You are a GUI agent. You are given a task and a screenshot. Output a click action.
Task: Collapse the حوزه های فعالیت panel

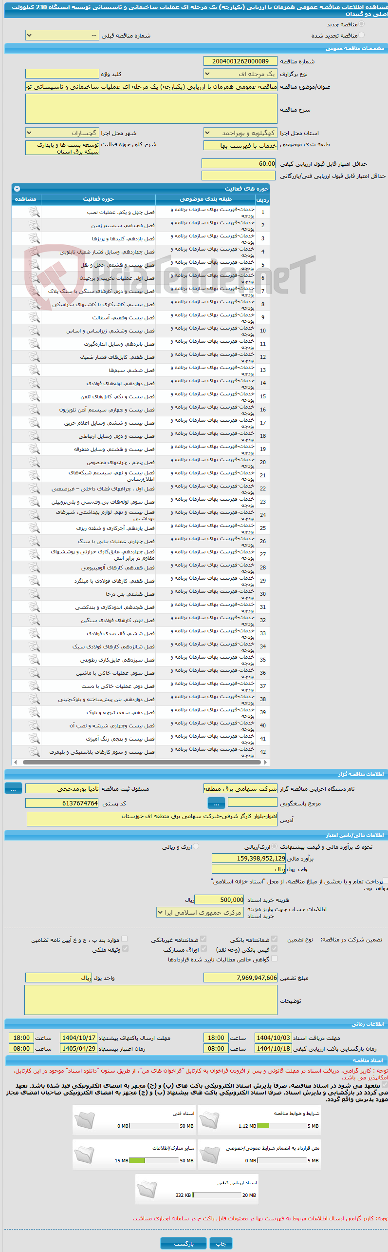click(17, 188)
